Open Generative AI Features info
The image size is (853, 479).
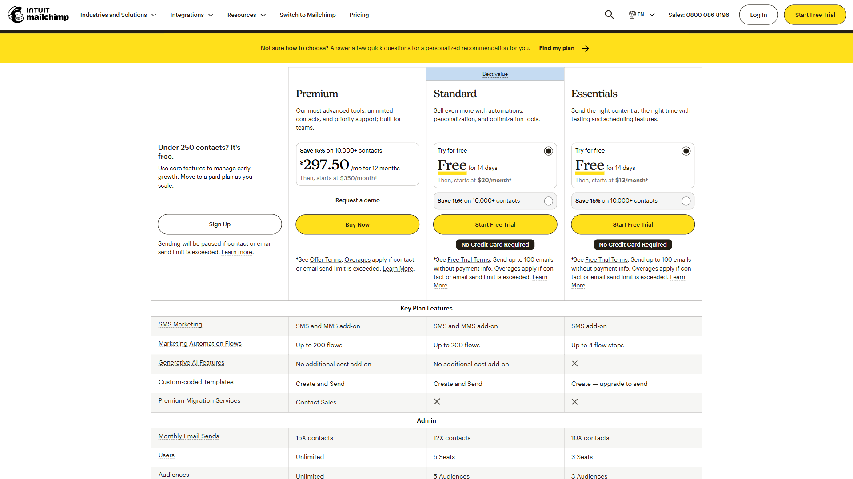[x=191, y=363]
